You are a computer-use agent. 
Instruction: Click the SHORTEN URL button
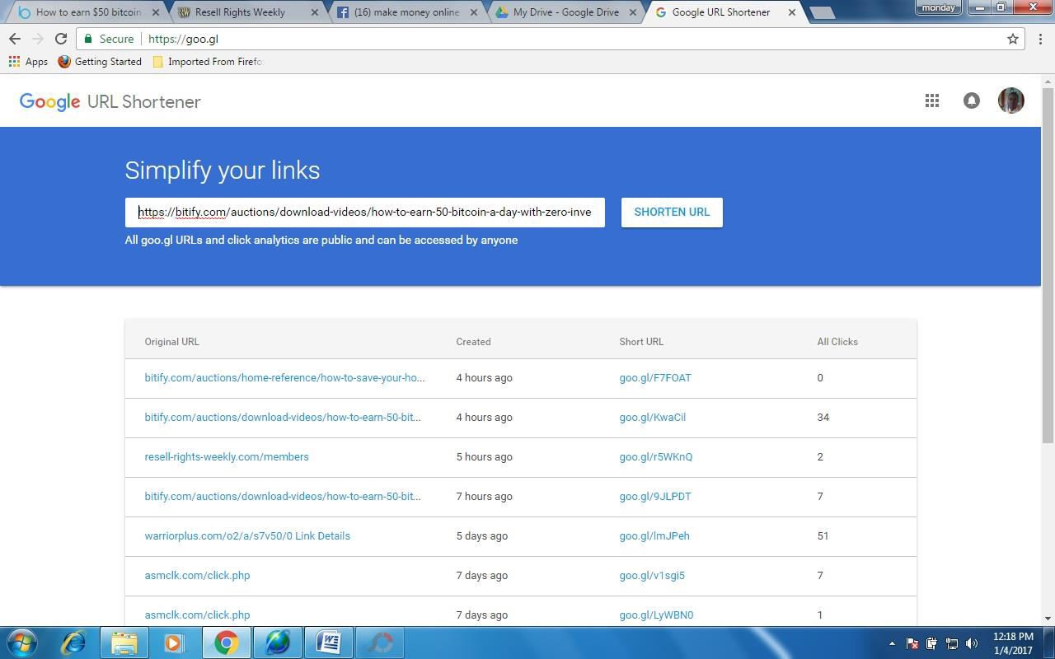point(672,212)
